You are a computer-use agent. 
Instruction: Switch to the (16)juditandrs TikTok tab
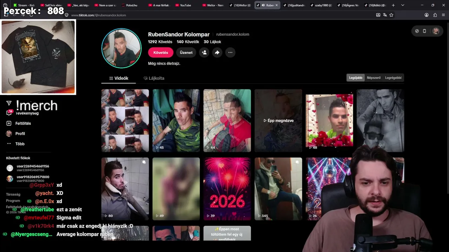pyautogui.click(x=294, y=5)
